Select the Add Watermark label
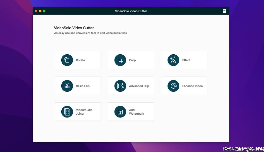264x152 pixels. coord(137,112)
